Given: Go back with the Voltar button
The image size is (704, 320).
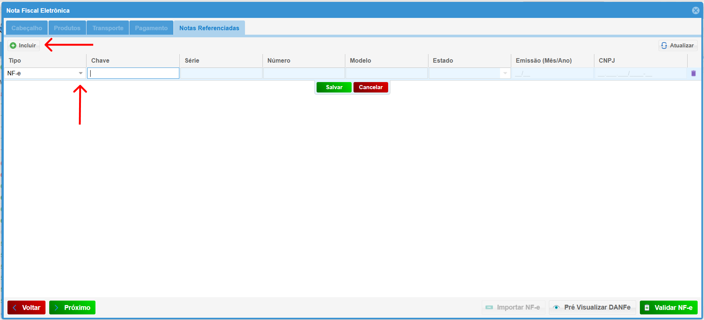Looking at the screenshot, I should pyautogui.click(x=26, y=307).
